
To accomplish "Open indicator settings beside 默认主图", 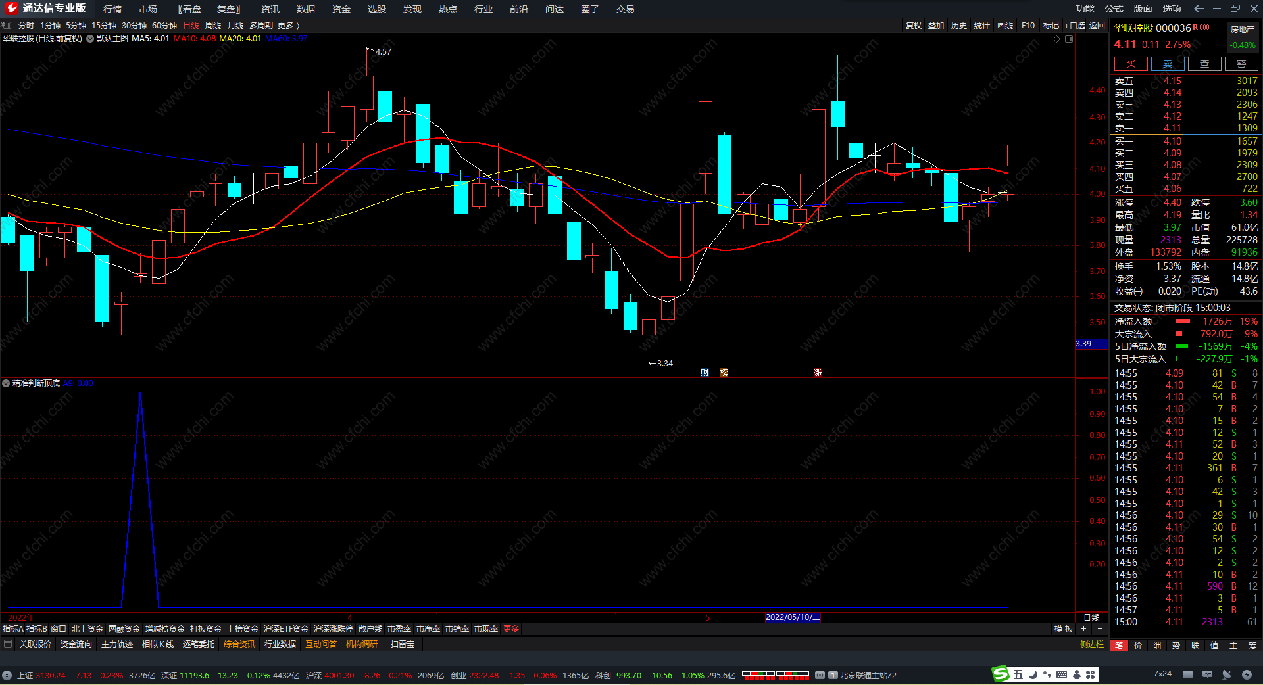I will click(90, 39).
